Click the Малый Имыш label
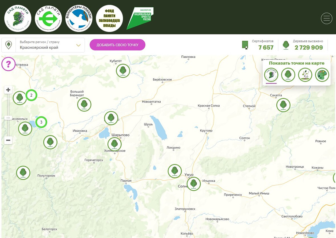The width and height of the screenshot is (336, 238). (x=259, y=193)
